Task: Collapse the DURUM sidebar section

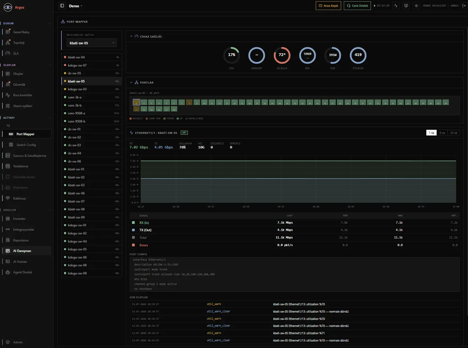Action: pos(50,23)
